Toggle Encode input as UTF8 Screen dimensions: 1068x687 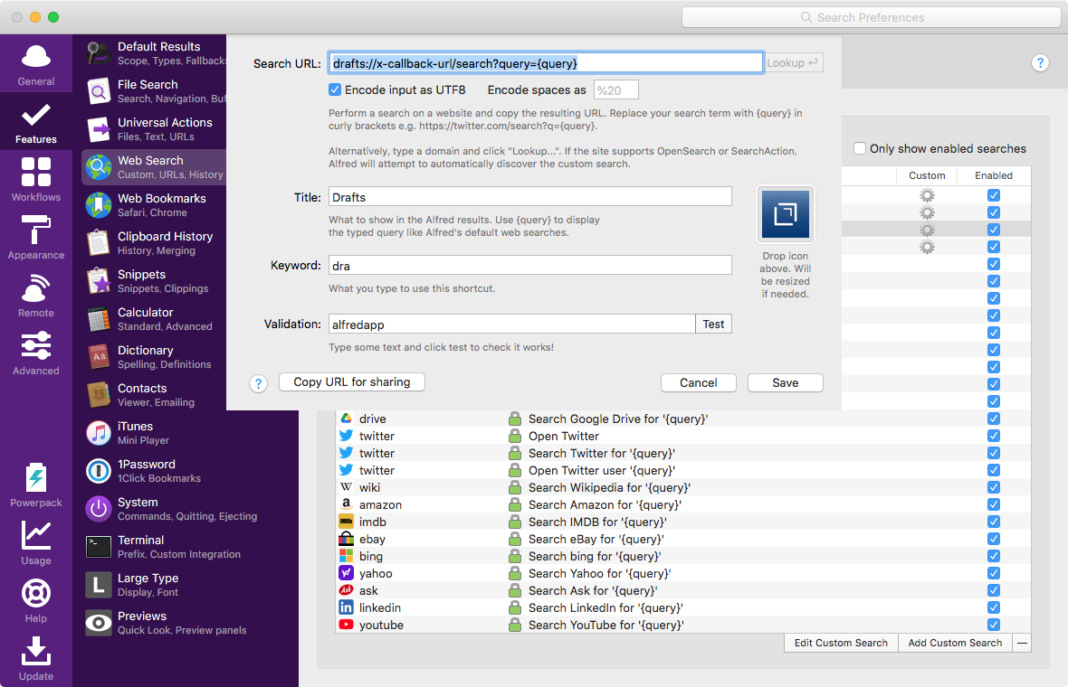(335, 89)
